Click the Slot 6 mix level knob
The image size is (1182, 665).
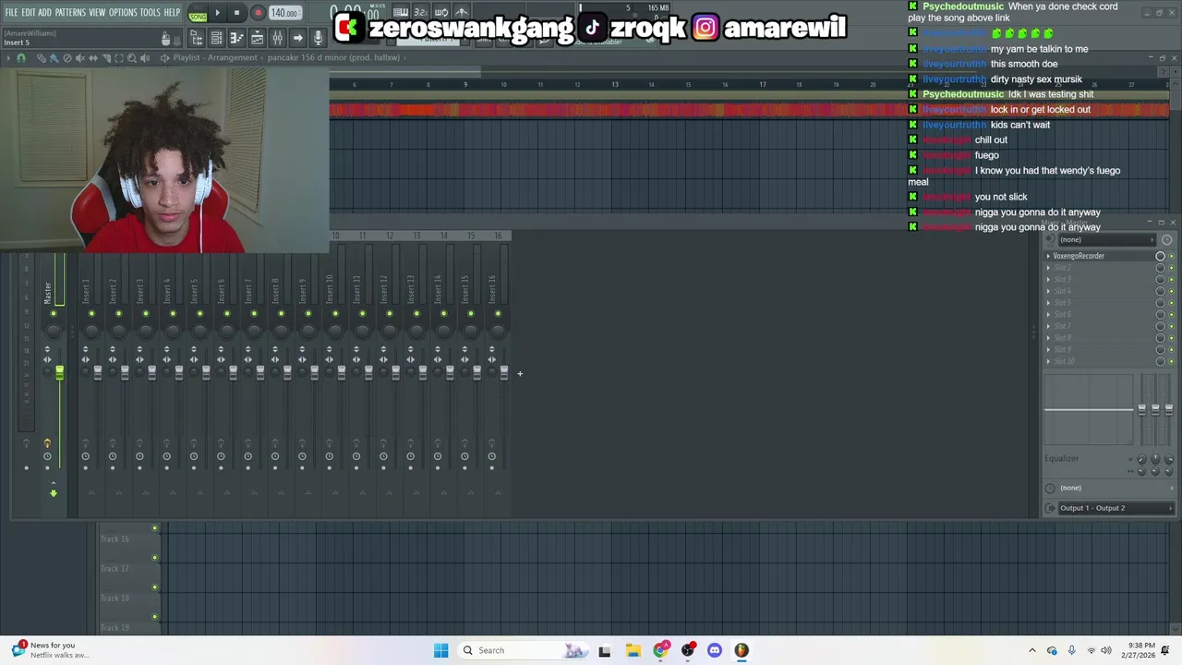(x=1161, y=315)
